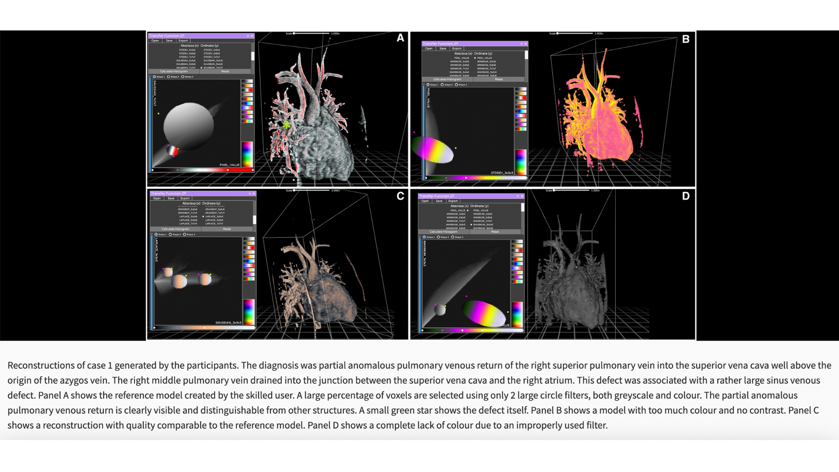Click panel A Transfer Function title-bar menu icon

tap(248, 36)
